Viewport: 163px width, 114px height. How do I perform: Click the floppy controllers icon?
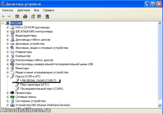[x=12, y=60]
